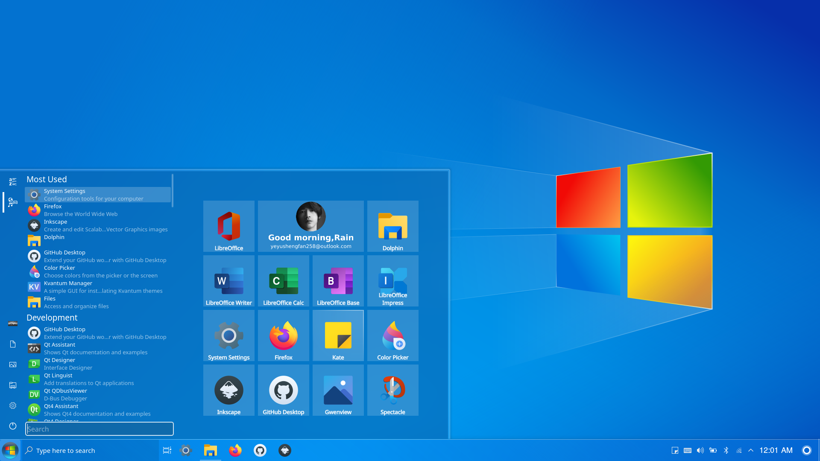Screen dimensions: 820x461
Task: Open the Spectacle tile
Action: (x=393, y=390)
